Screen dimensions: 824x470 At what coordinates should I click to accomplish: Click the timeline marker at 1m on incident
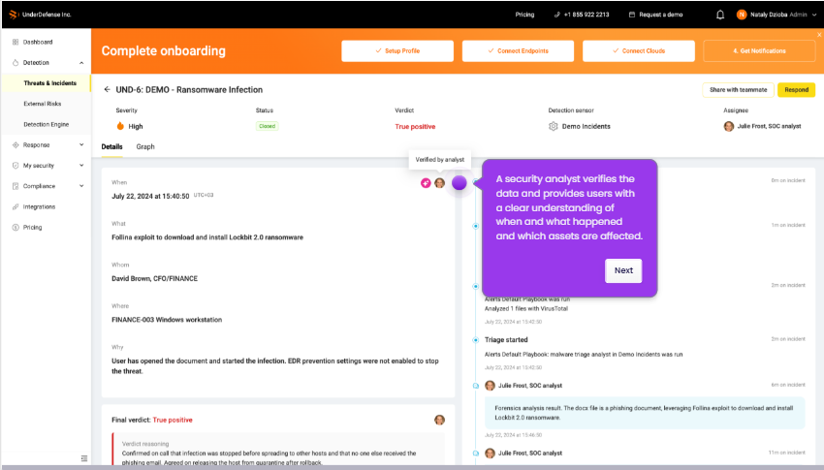[x=476, y=226]
